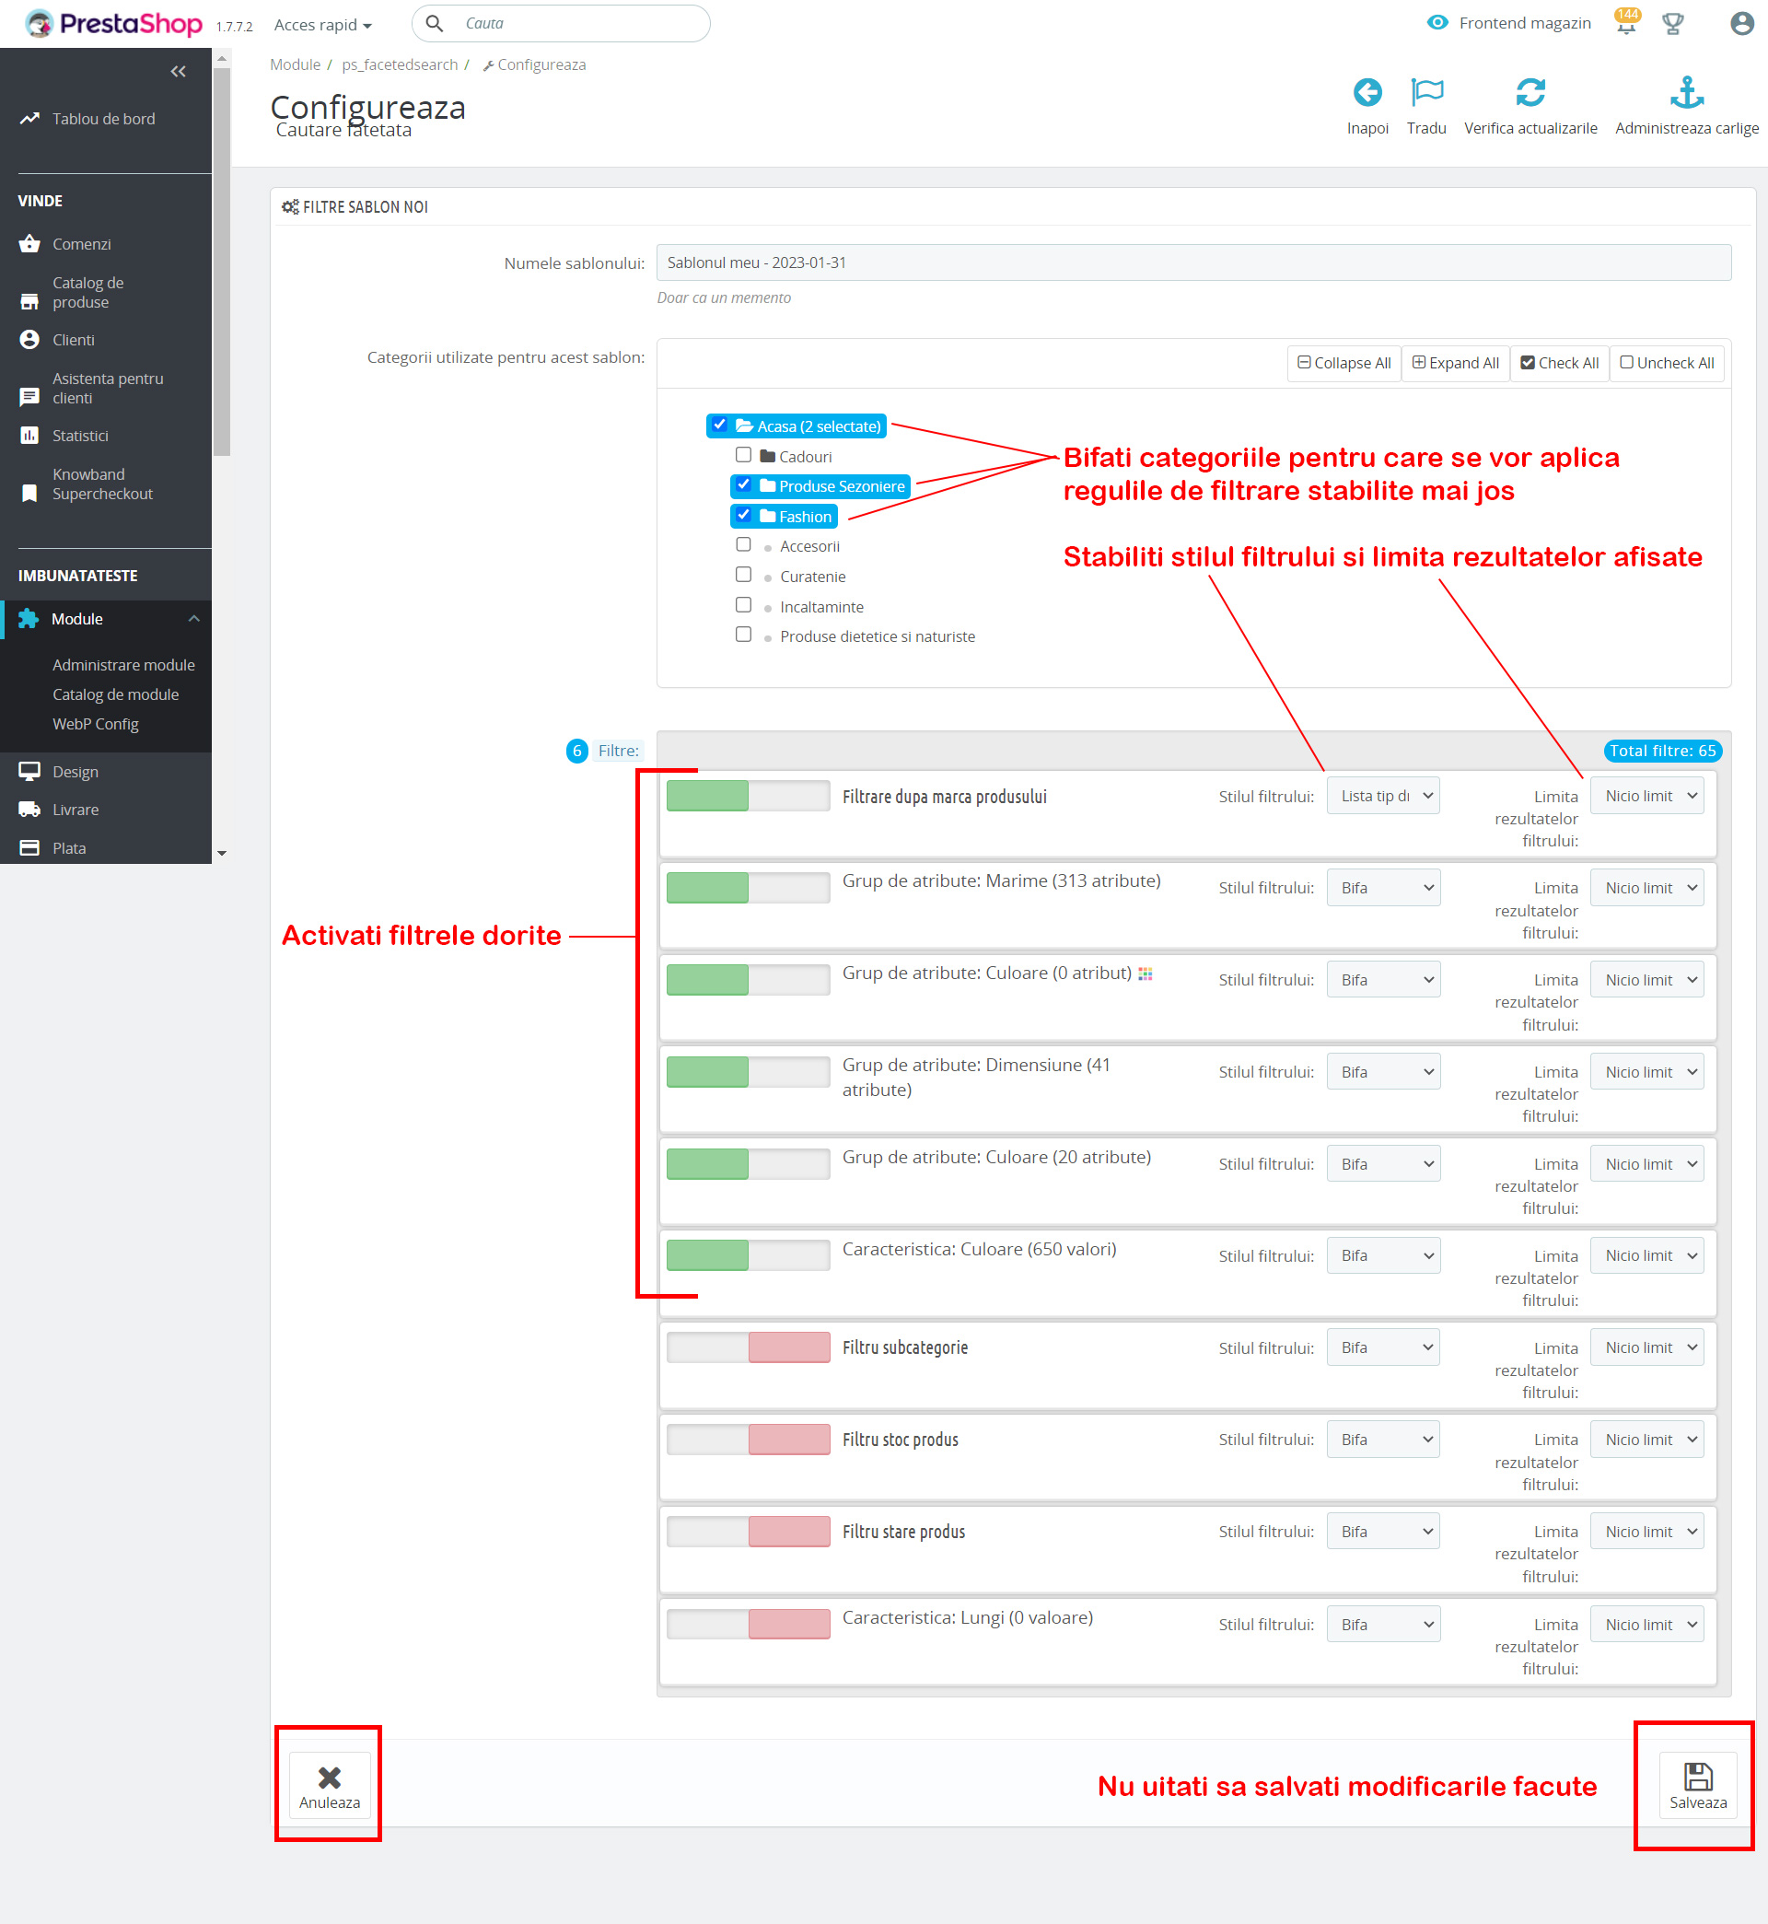This screenshot has width=1768, height=1924.
Task: Open result limit dropdown for marca produsului
Action: point(1646,796)
